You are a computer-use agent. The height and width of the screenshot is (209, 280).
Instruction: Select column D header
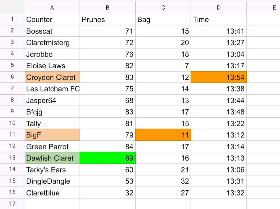[x=219, y=8]
